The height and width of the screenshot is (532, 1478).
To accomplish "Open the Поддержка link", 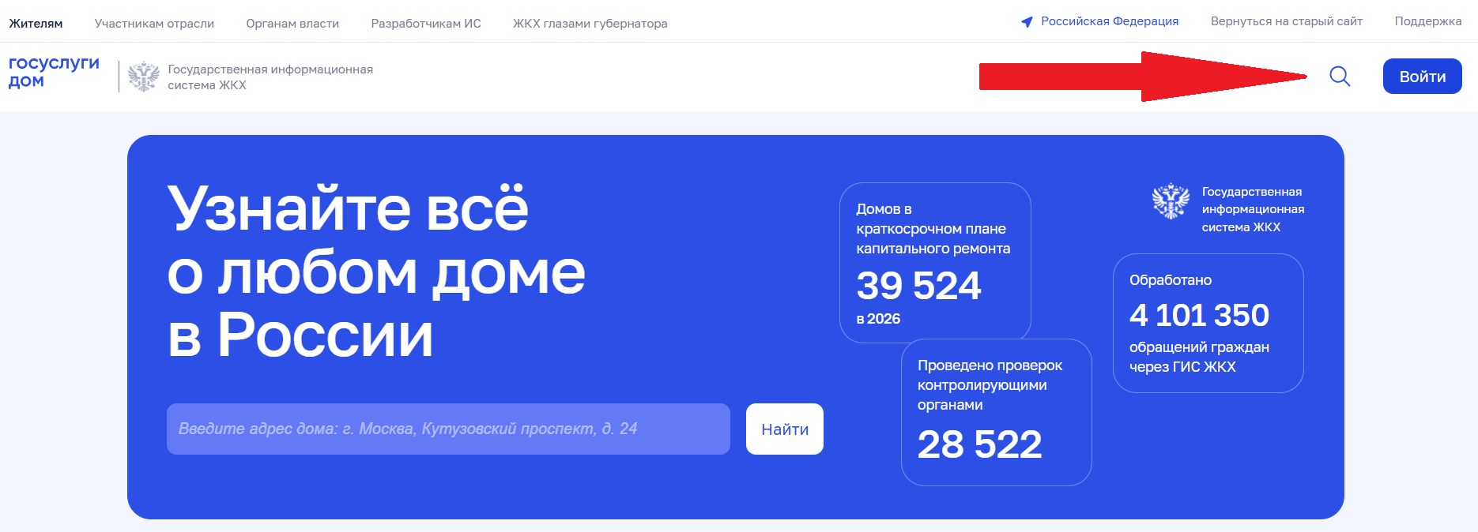I will [1428, 21].
